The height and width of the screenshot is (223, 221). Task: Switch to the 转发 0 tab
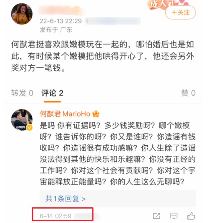22,93
